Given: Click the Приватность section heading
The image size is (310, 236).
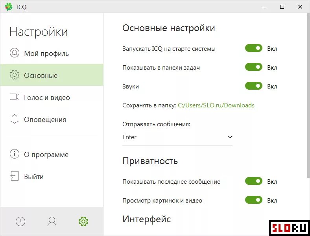Looking at the screenshot, I should click(150, 161).
